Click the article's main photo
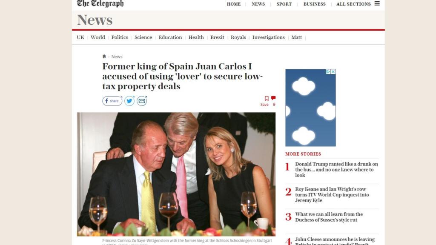This screenshot has width=436, height=245. click(176, 174)
